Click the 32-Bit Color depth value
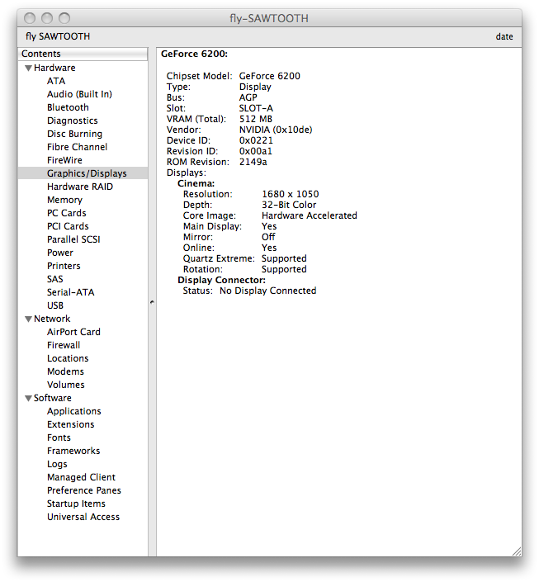 pyautogui.click(x=289, y=205)
